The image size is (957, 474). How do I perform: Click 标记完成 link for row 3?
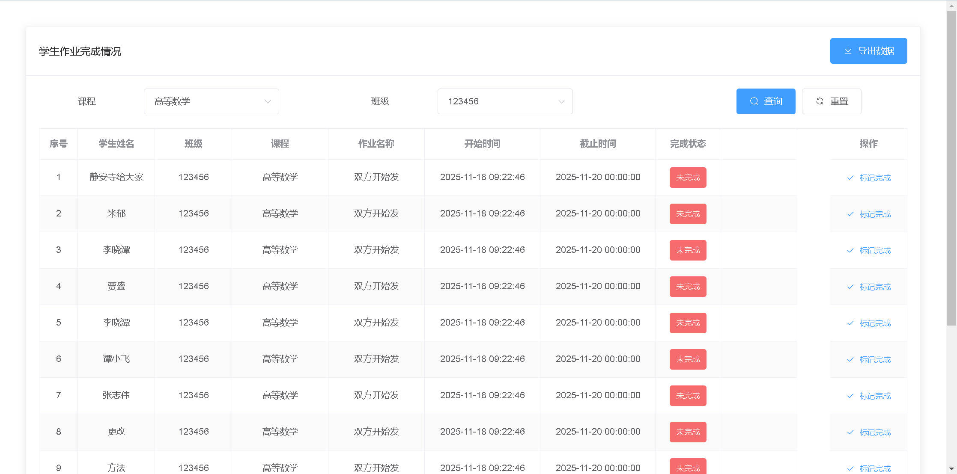[x=875, y=250]
